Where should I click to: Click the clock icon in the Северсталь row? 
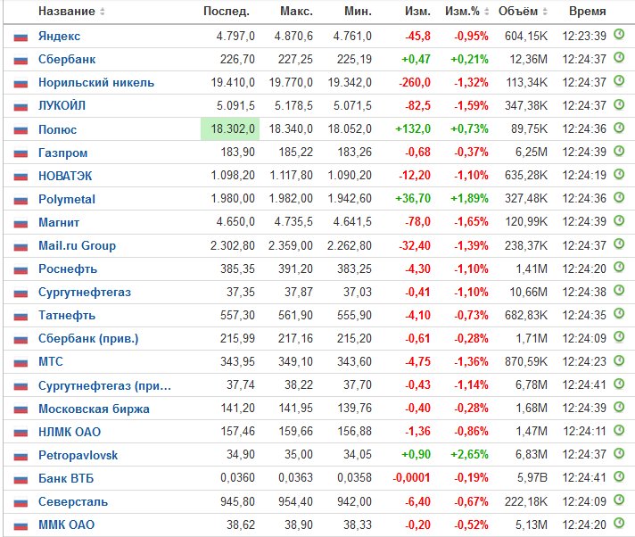pos(619,500)
